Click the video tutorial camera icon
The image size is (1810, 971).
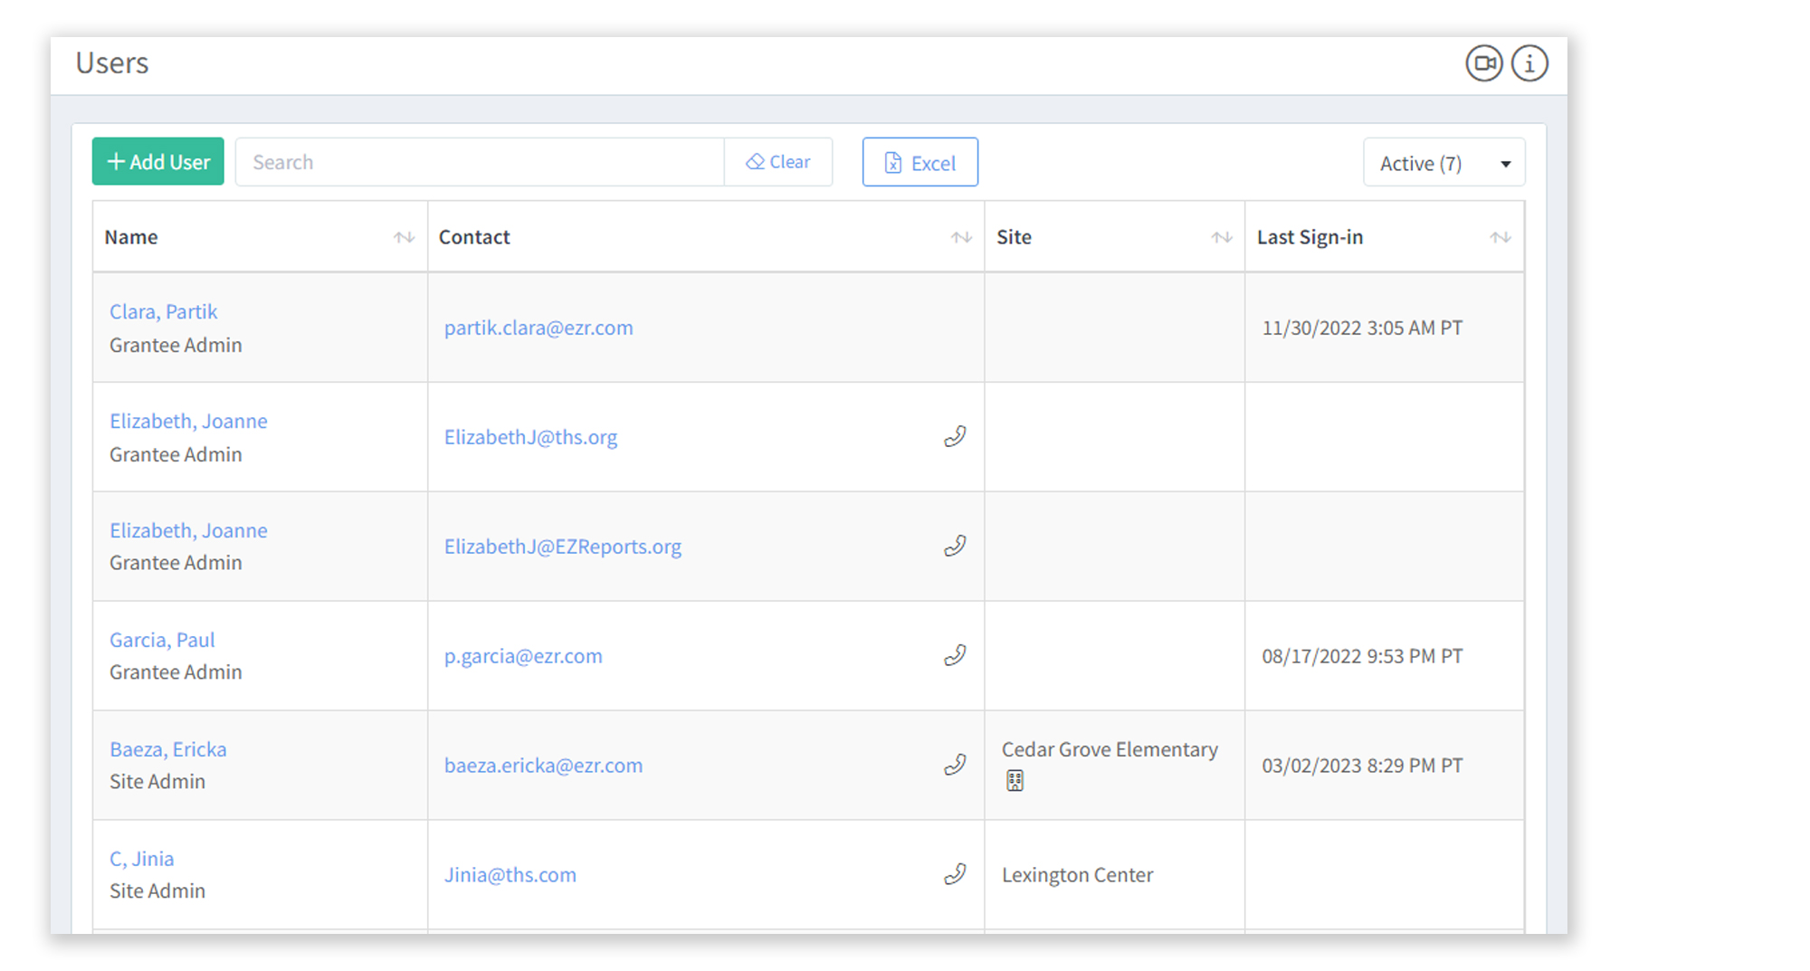(1483, 63)
